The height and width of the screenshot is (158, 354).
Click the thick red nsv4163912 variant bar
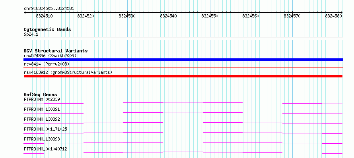[183, 76]
